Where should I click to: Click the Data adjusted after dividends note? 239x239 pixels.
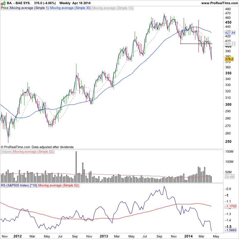click(53, 147)
